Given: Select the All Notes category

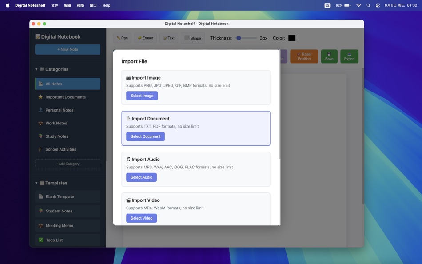Looking at the screenshot, I should point(68,84).
